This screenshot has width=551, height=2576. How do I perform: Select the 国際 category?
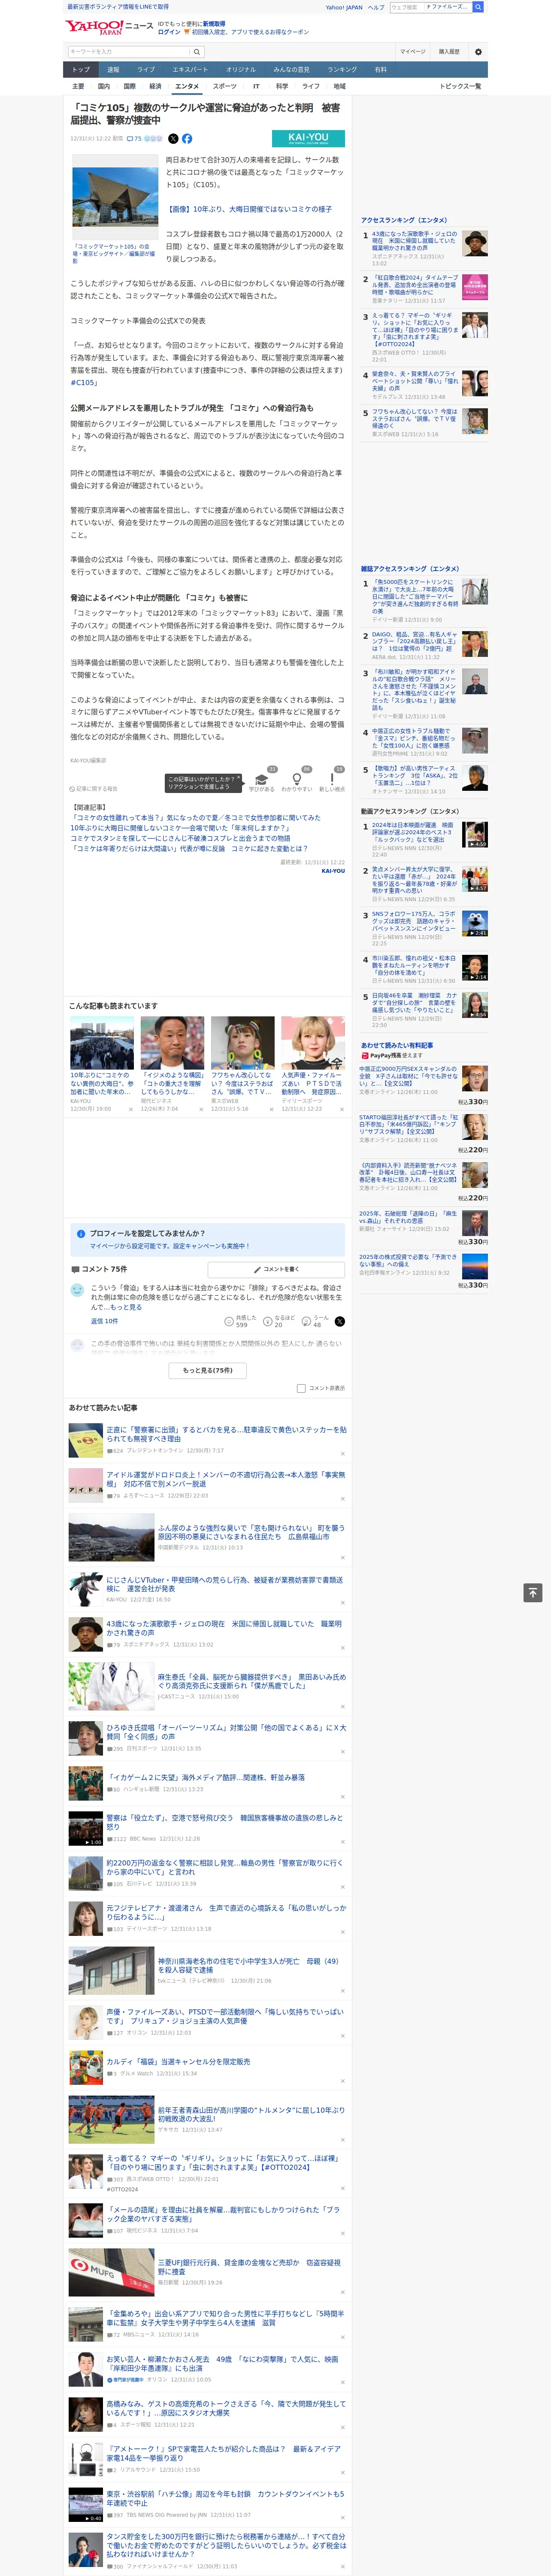[x=129, y=86]
